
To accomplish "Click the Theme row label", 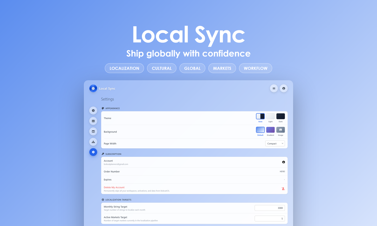I will pyautogui.click(x=107, y=118).
